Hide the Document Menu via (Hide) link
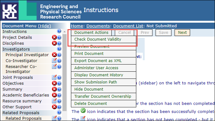Screen dimensions: 215x121 point(44,26)
